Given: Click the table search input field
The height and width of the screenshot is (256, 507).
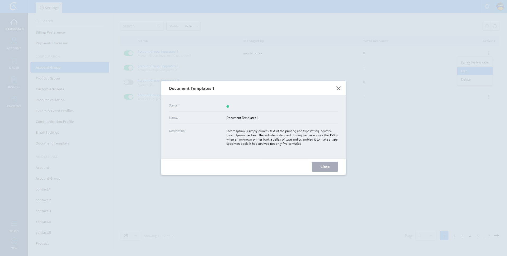Looking at the screenshot, I should pos(139,26).
